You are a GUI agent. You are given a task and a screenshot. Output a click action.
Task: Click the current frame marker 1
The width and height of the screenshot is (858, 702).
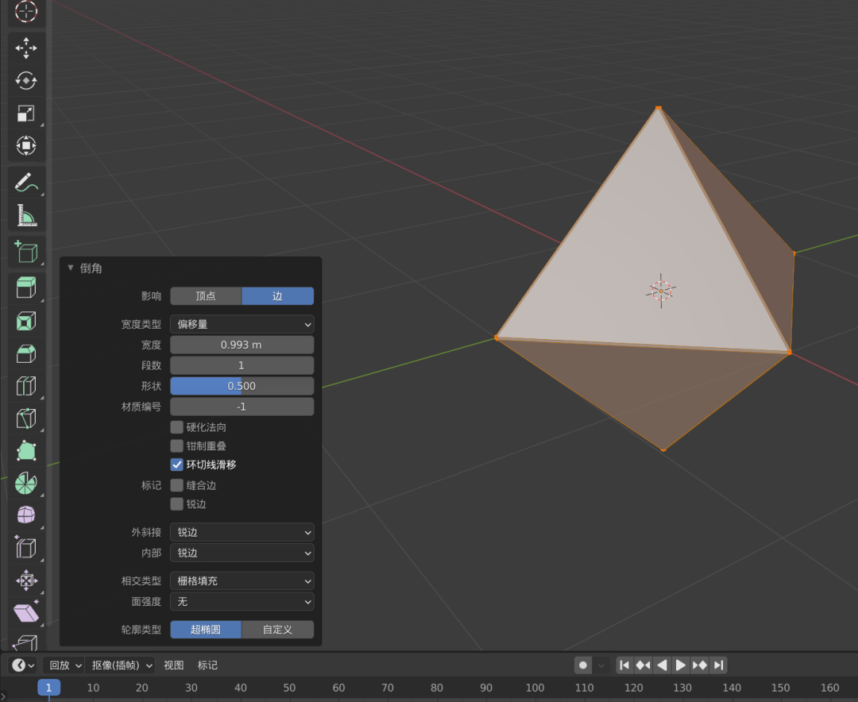(48, 688)
